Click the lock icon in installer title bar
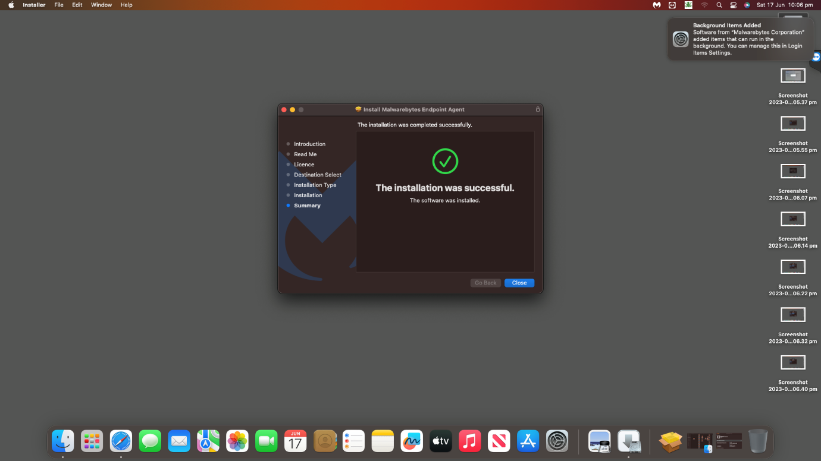 pos(538,109)
